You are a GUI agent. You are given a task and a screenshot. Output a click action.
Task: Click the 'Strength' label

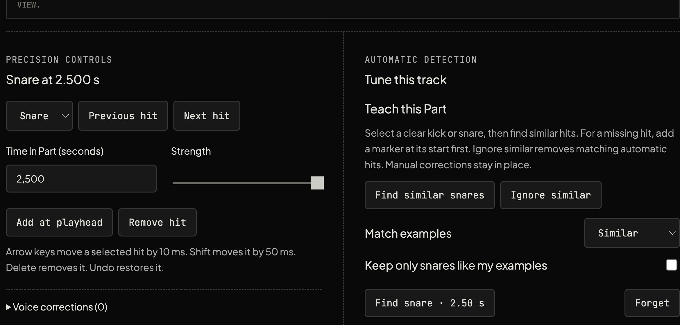click(x=191, y=151)
